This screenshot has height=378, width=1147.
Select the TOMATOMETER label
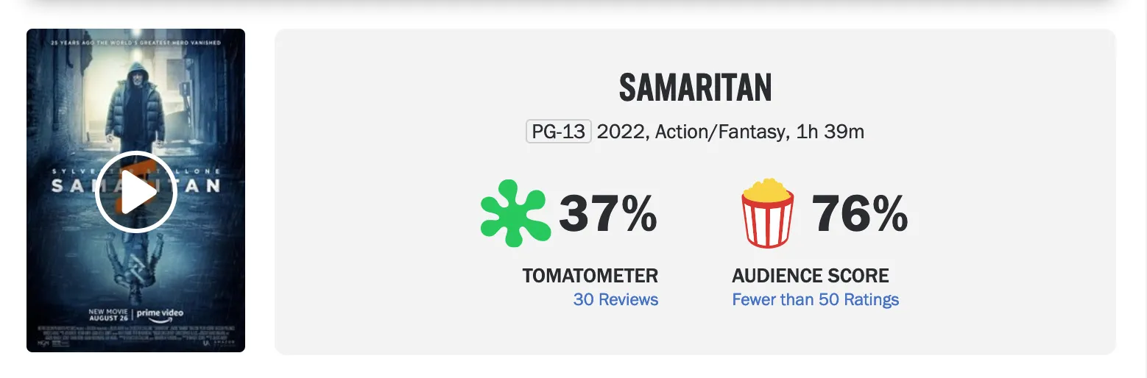(x=590, y=276)
